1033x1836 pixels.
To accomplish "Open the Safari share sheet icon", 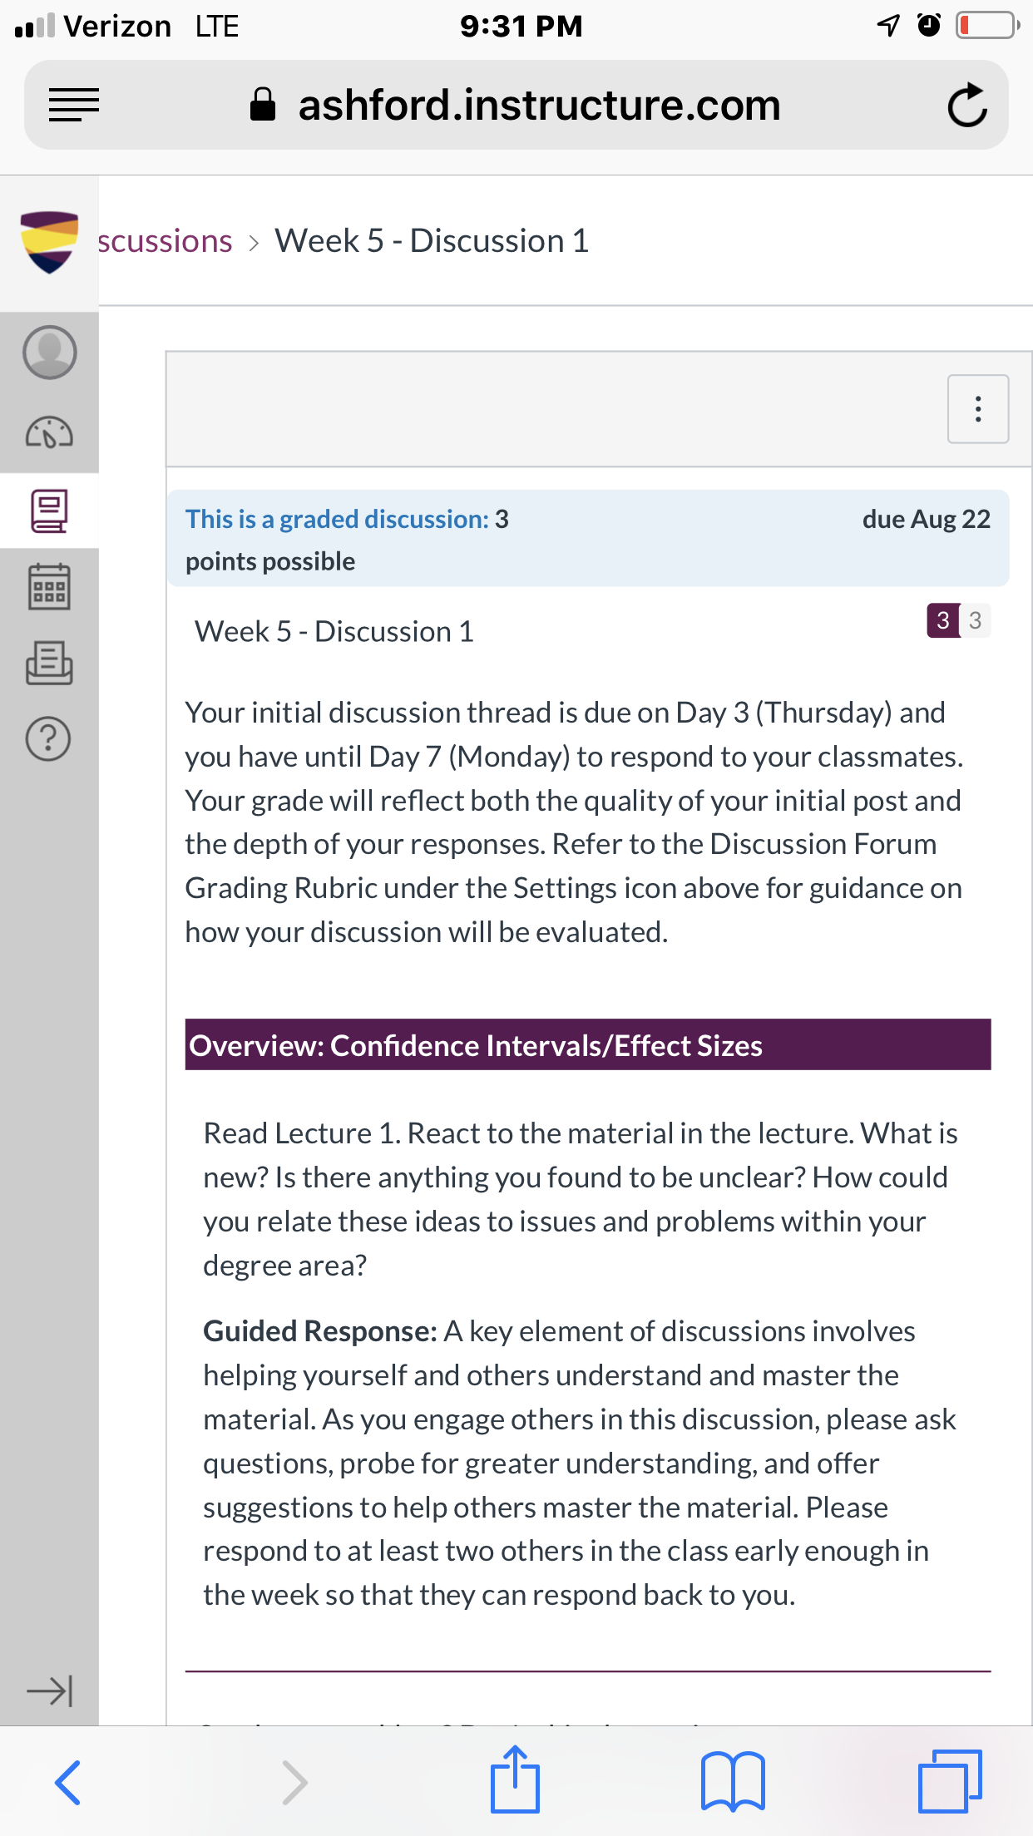I will [x=515, y=1779].
